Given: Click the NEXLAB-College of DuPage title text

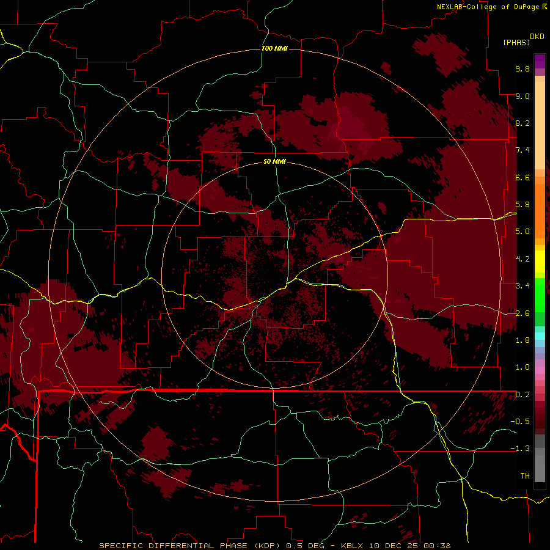Looking at the screenshot, I should [488, 7].
